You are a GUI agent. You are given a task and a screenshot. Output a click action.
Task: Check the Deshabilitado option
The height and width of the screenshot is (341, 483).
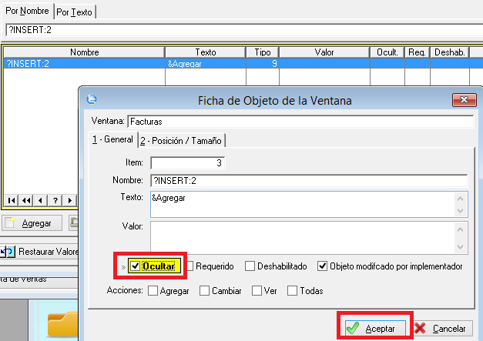coord(250,266)
